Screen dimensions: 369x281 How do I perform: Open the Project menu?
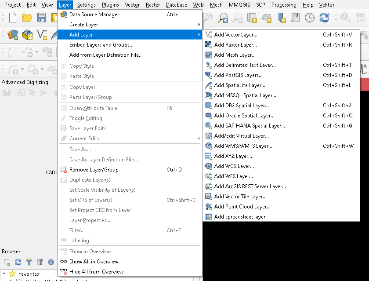point(12,5)
